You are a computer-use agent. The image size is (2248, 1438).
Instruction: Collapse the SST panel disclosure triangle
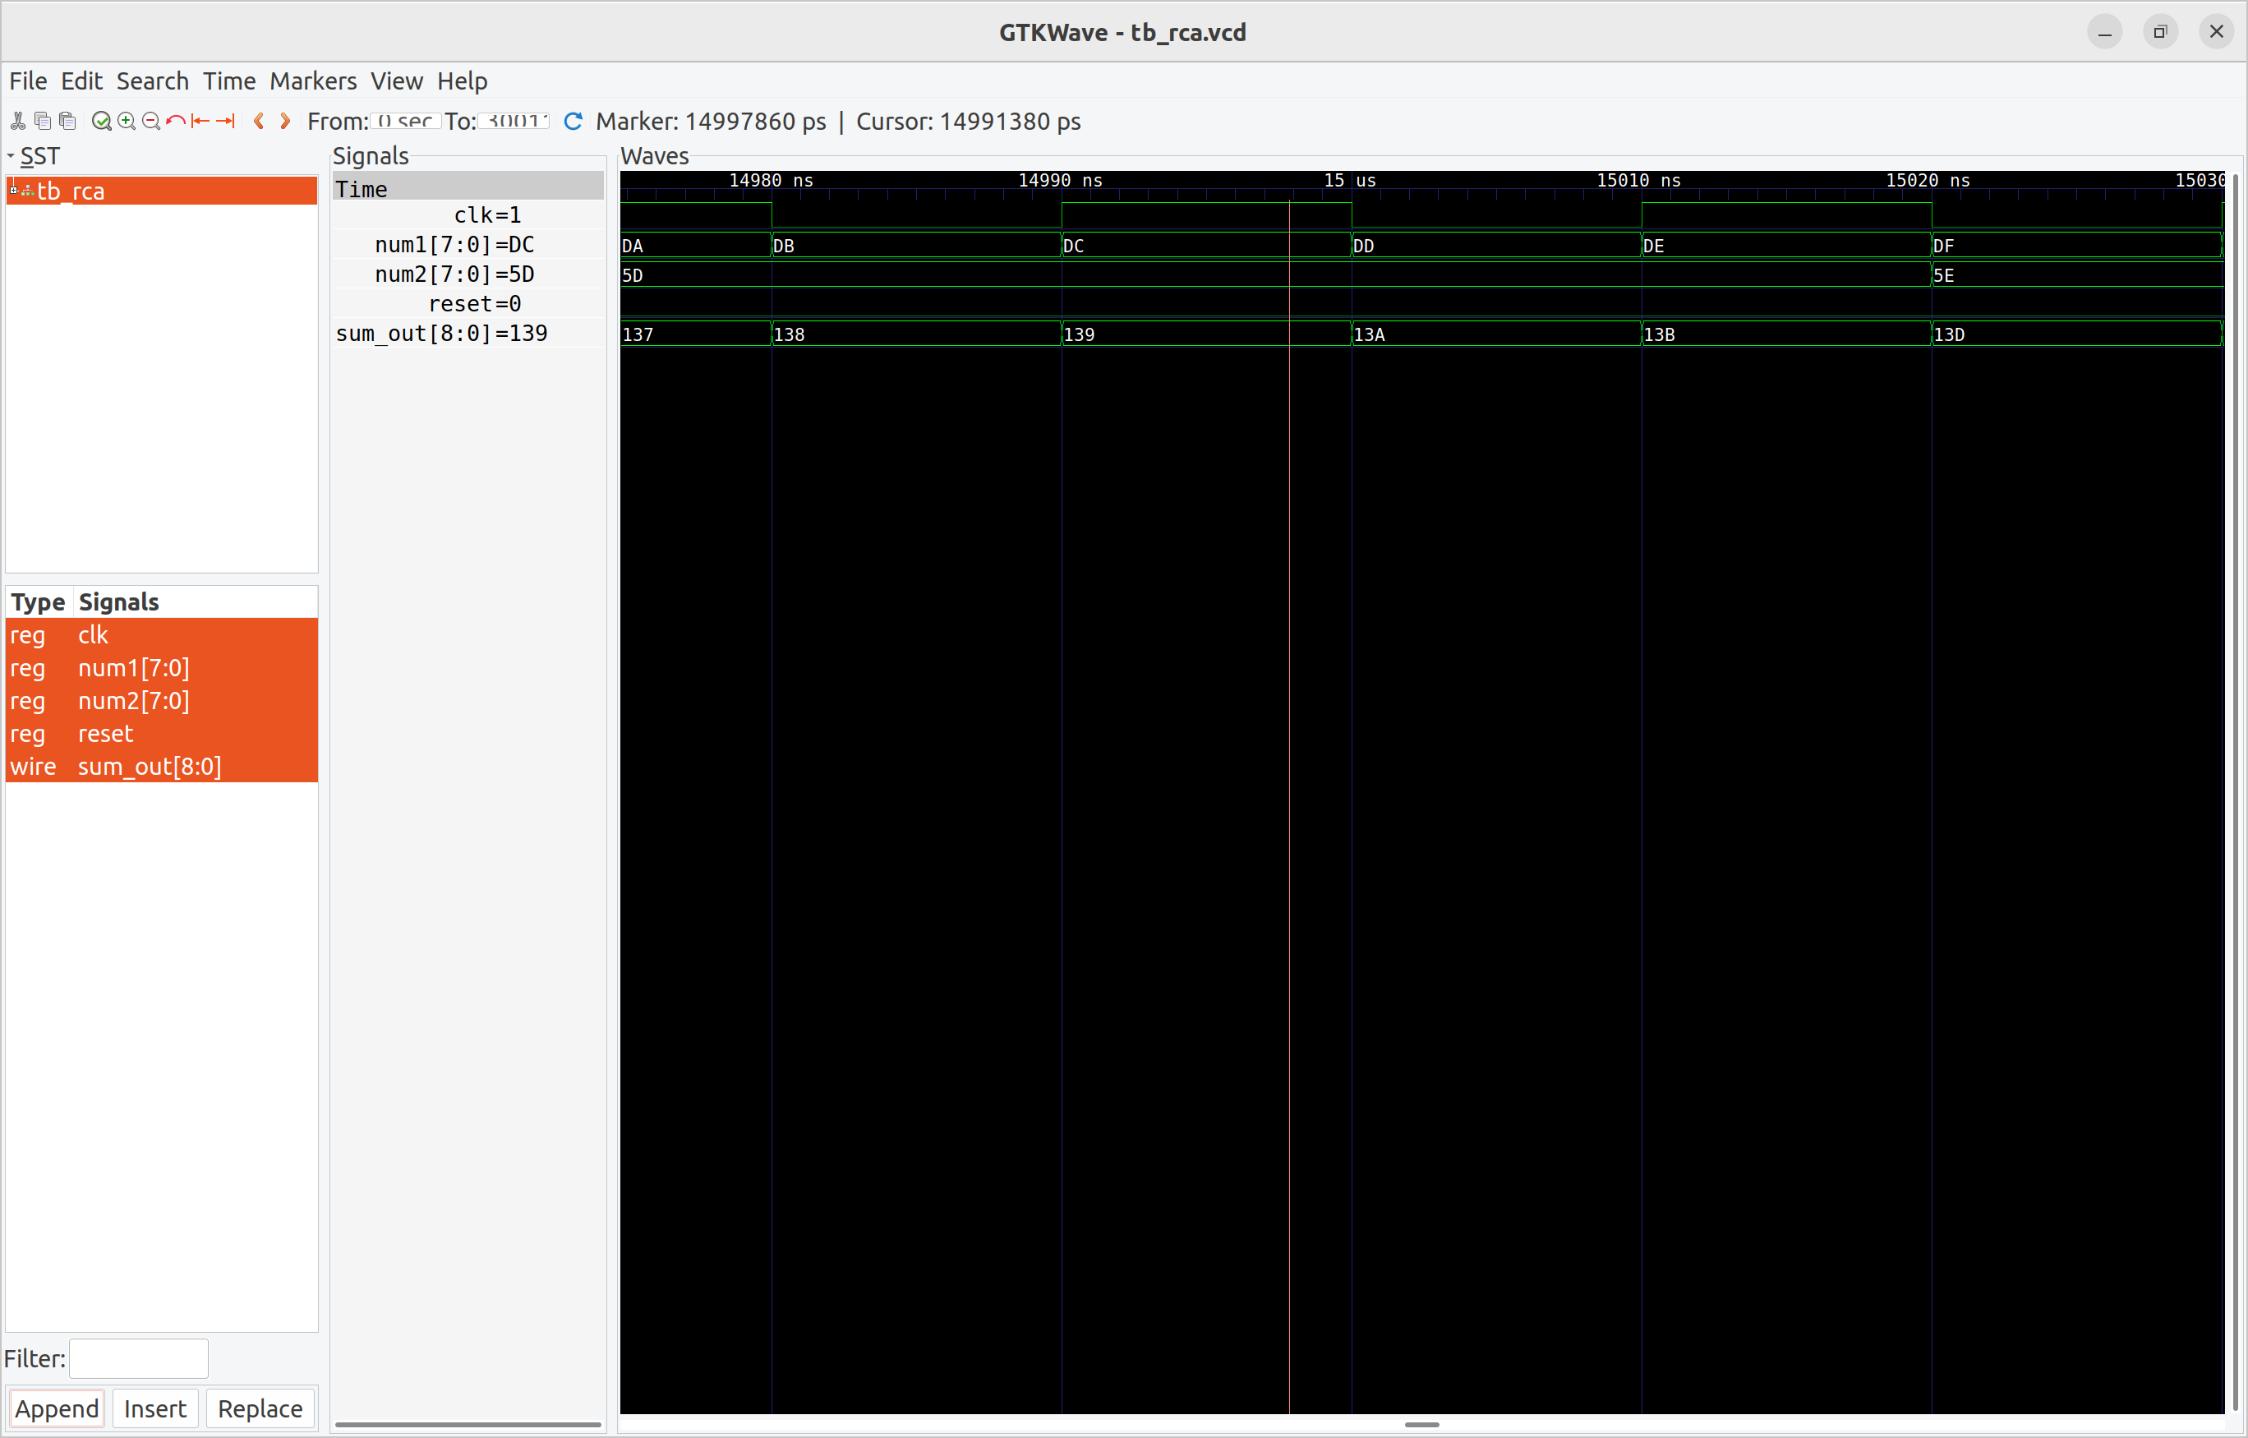pos(12,157)
